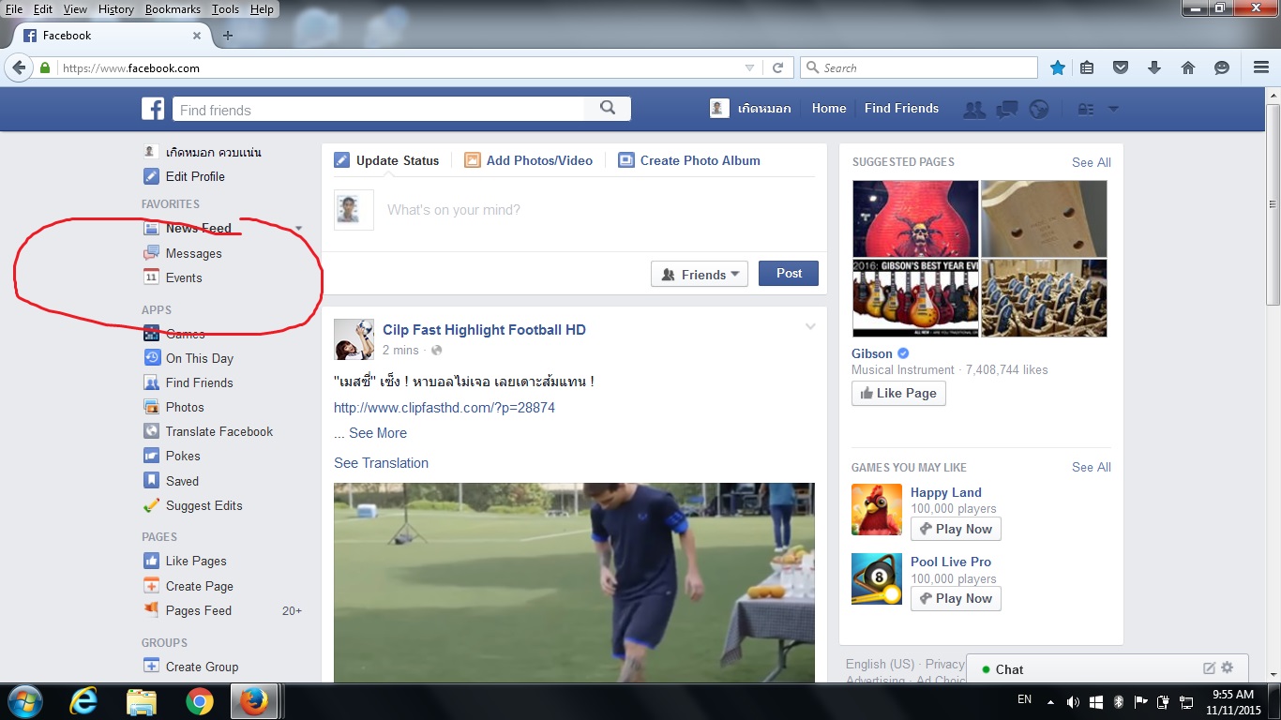The width and height of the screenshot is (1281, 720).
Task: Open a new tab with plus button
Action: click(x=228, y=36)
